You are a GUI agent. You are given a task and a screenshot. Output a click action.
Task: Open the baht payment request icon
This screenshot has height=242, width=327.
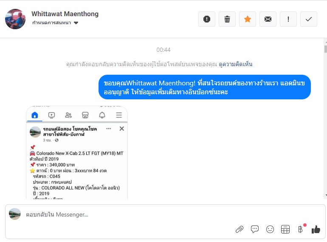click(x=301, y=229)
